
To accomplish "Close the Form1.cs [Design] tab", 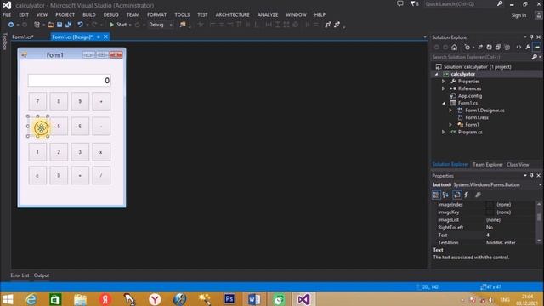I will tap(105, 37).
